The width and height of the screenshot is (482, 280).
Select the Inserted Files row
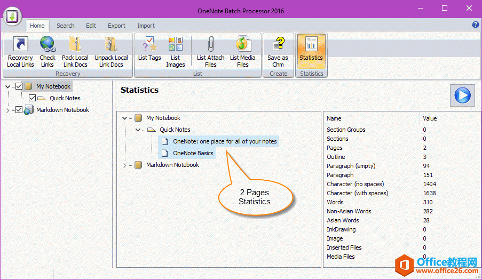click(401, 247)
